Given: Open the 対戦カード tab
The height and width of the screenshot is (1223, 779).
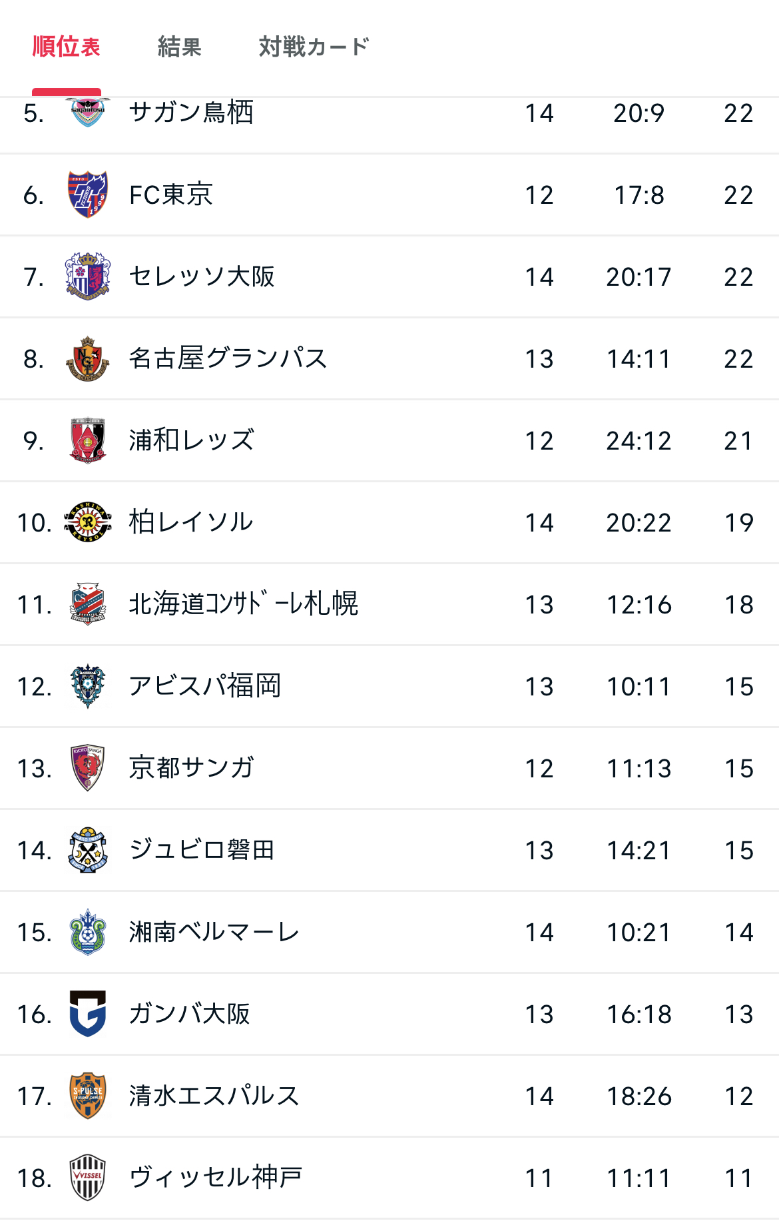Looking at the screenshot, I should point(314,47).
